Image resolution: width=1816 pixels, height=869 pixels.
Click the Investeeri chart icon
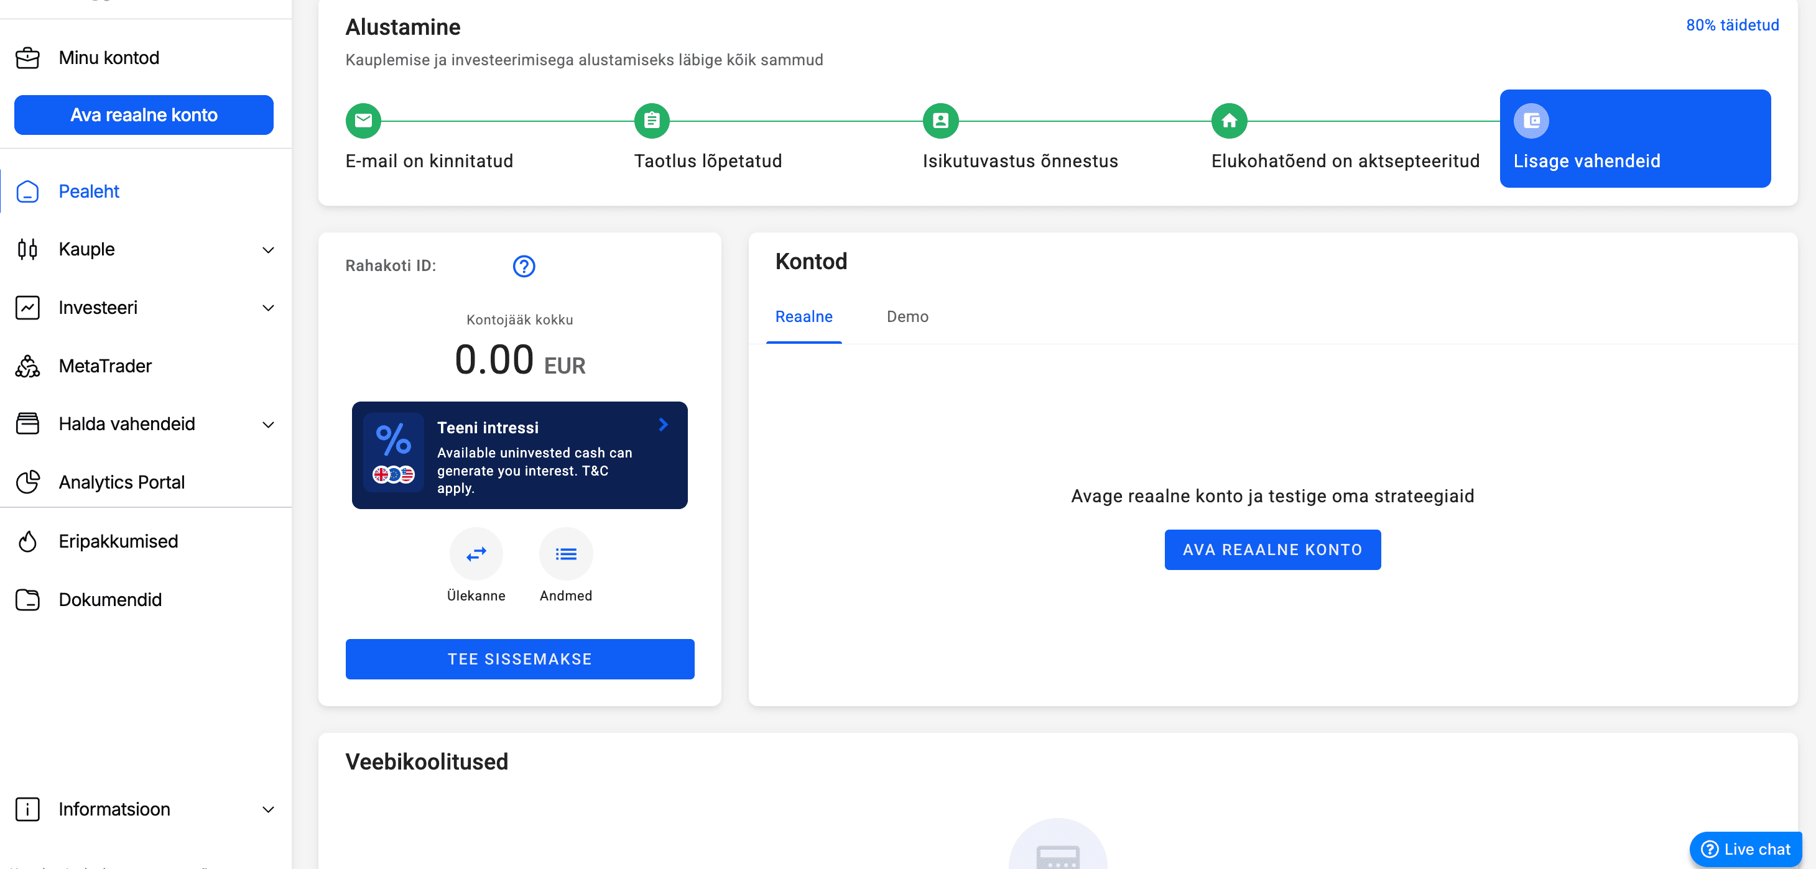pyautogui.click(x=27, y=308)
